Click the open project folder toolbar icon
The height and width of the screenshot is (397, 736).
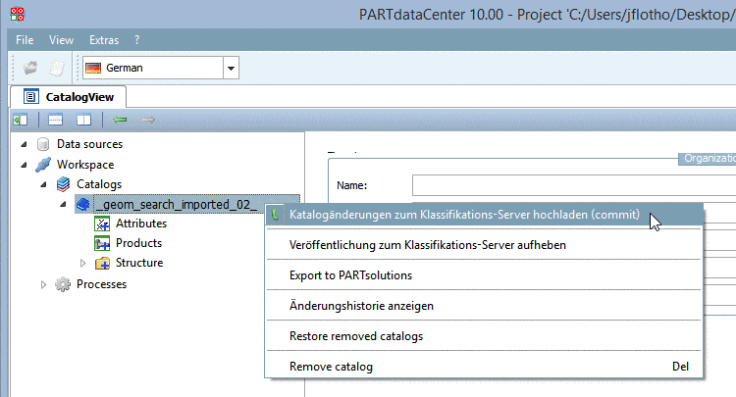[30, 68]
